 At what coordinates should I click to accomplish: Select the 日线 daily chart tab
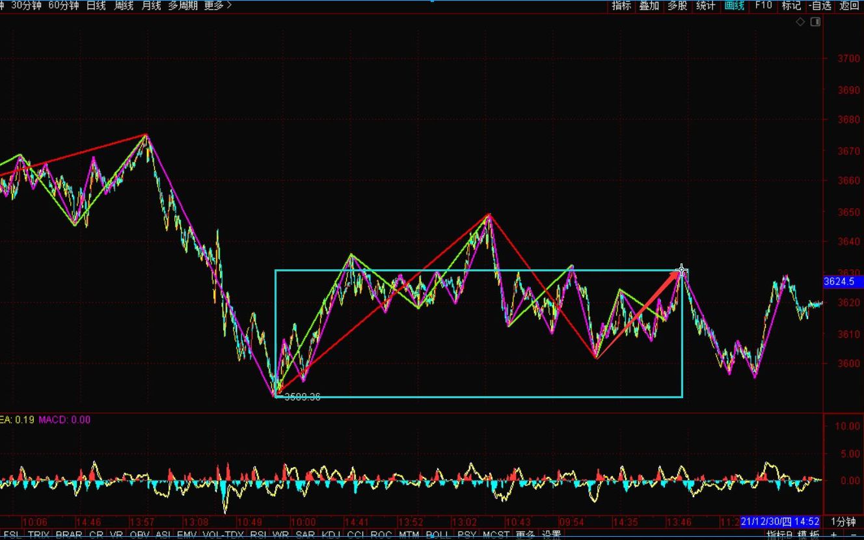click(96, 5)
